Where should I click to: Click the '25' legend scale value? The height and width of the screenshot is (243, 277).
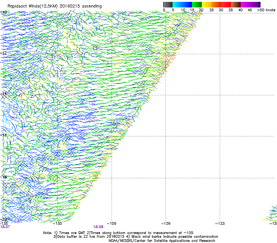[211, 10]
